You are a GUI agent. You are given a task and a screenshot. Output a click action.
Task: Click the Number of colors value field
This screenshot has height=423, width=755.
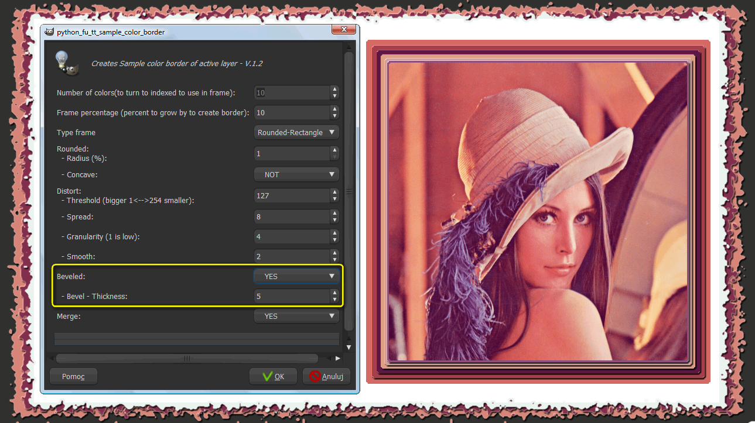292,92
